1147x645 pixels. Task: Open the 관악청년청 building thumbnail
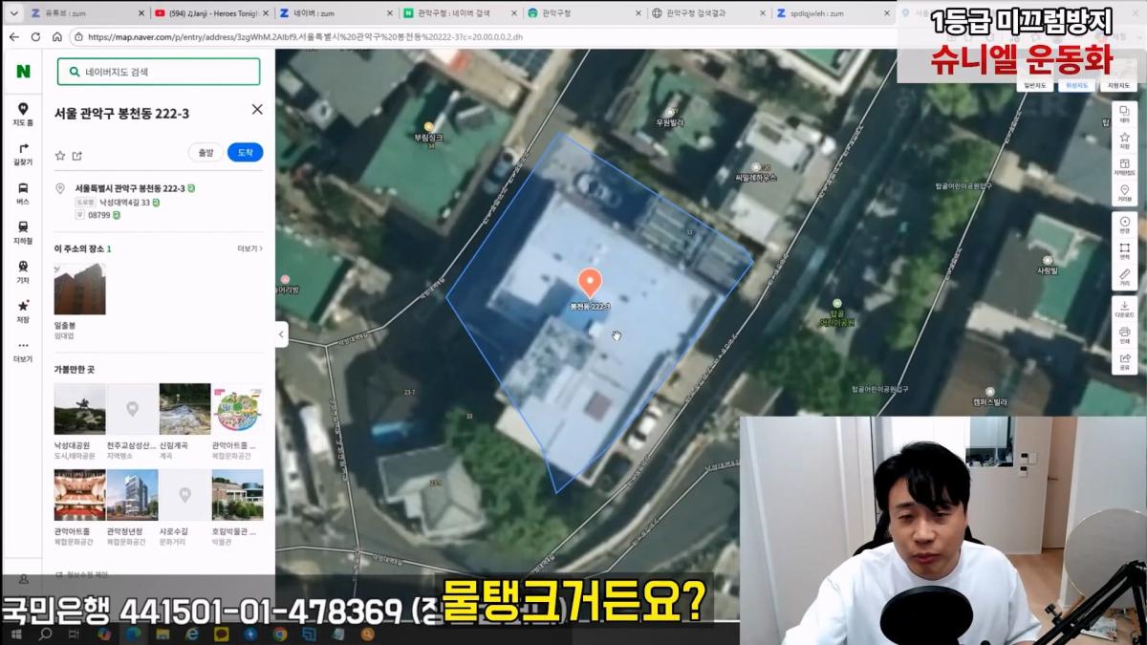click(132, 494)
